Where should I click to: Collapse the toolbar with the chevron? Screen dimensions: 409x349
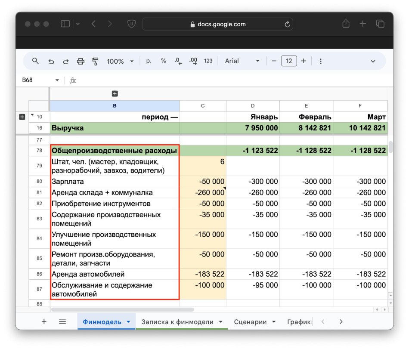click(x=373, y=61)
